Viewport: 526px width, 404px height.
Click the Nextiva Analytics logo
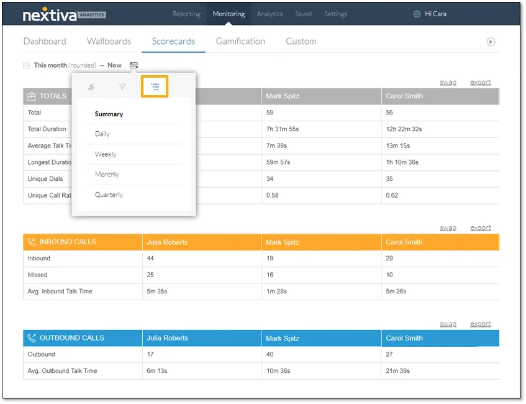click(x=65, y=14)
